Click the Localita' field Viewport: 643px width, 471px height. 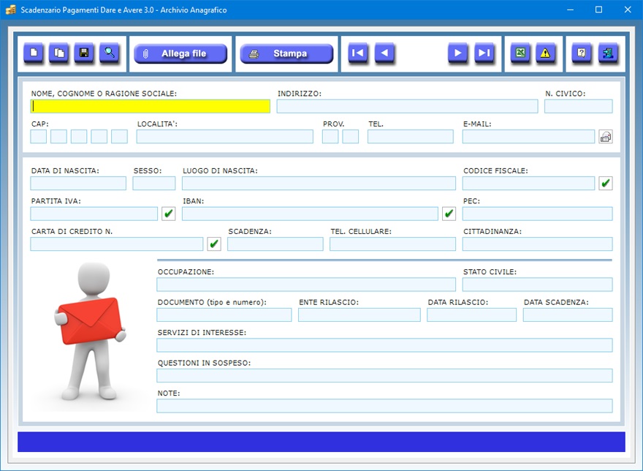[225, 137]
